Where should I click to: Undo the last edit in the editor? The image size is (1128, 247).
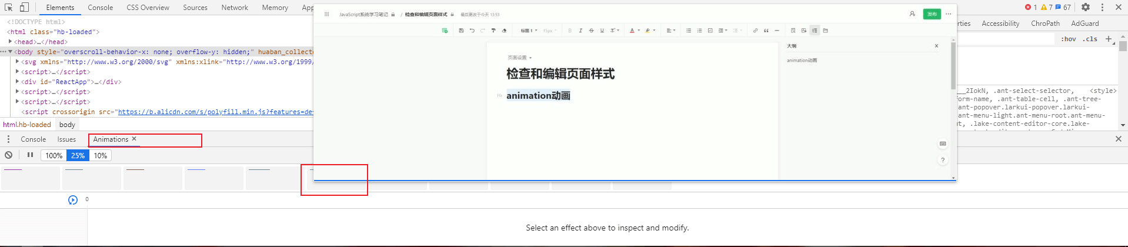coord(472,31)
